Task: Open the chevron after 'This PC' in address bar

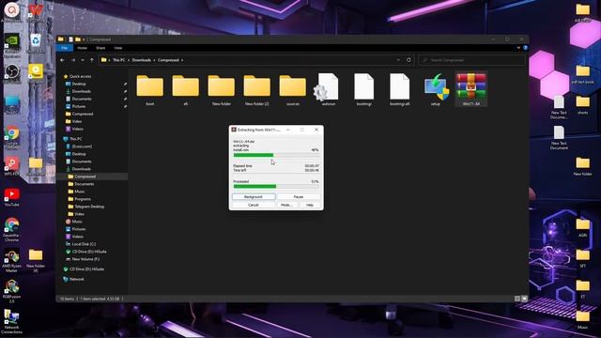Action: 129,60
